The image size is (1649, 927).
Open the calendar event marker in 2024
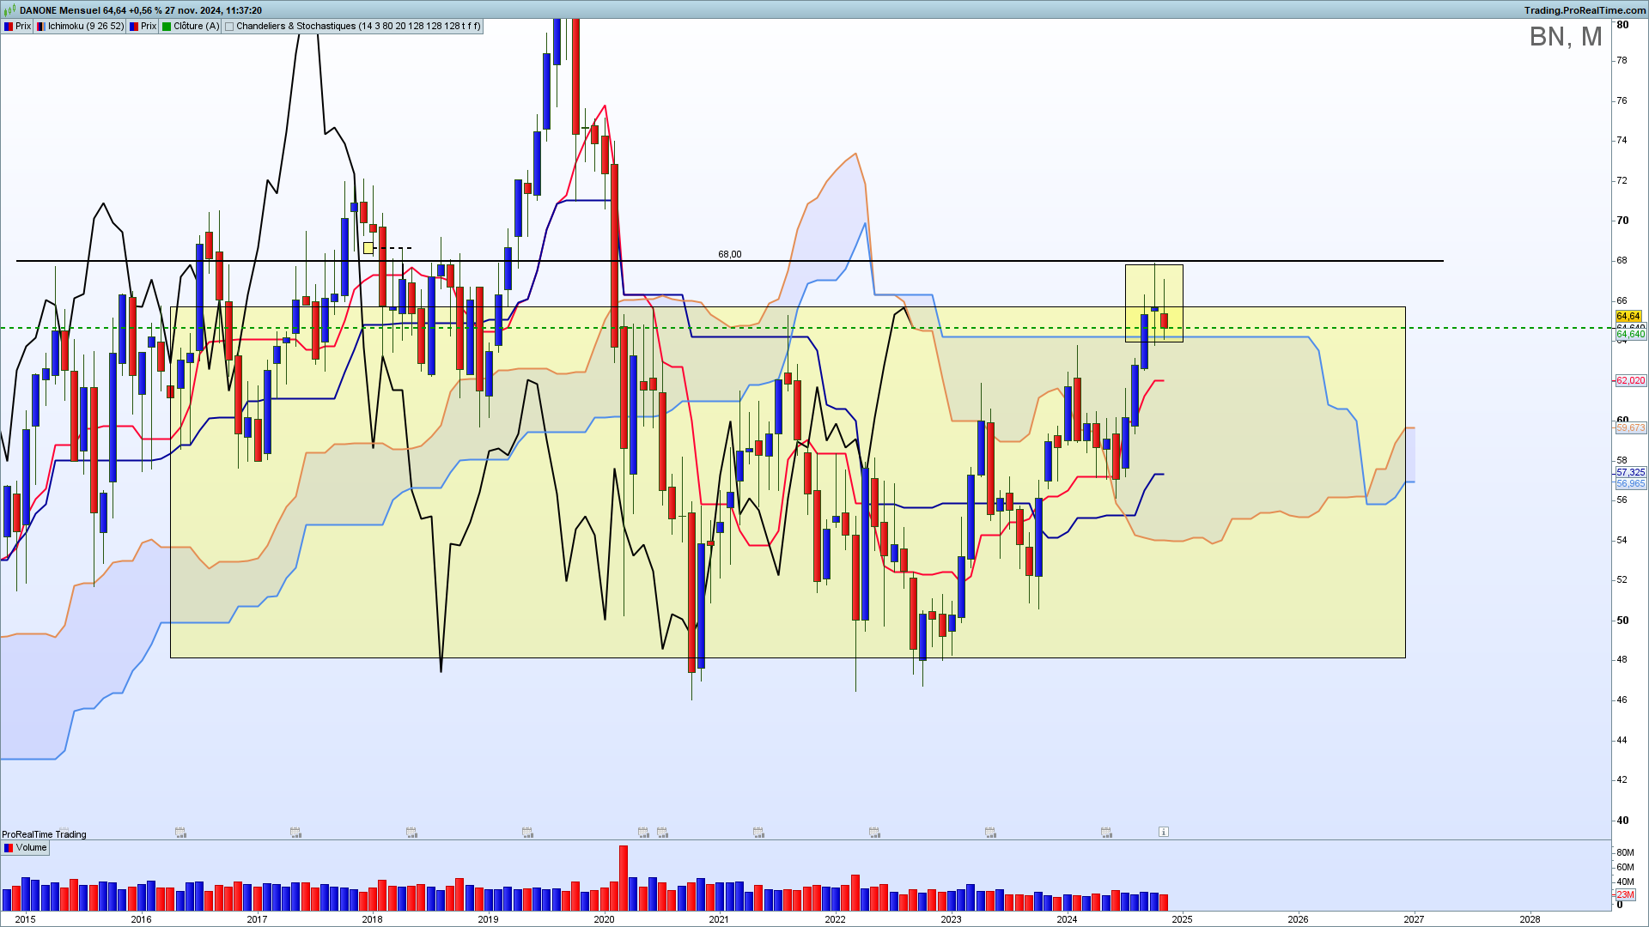coord(1106,832)
